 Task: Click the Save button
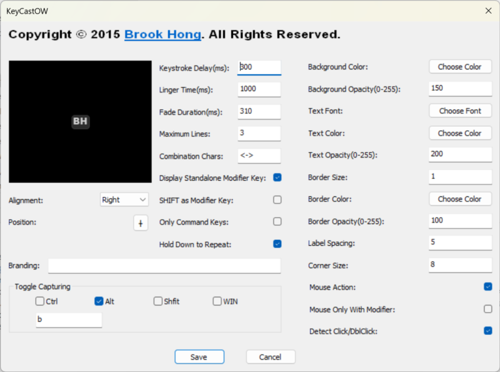point(199,357)
